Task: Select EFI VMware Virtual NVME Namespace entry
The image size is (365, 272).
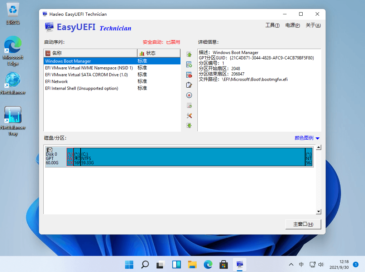Action: [x=112, y=68]
